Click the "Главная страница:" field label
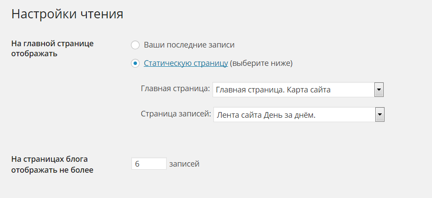 175,89
